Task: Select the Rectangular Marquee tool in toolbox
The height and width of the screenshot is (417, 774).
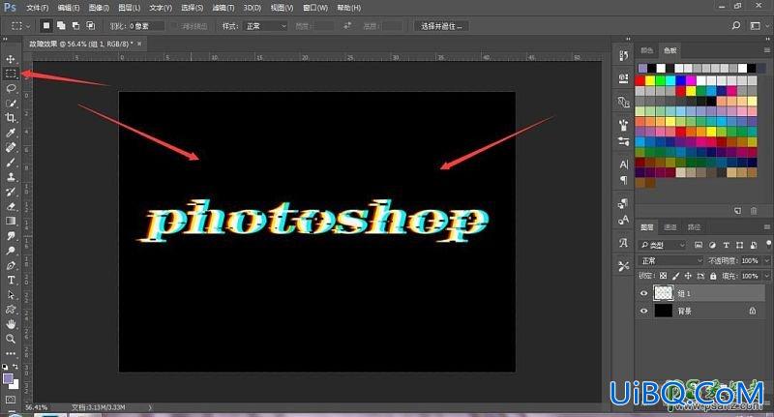Action: click(x=11, y=74)
